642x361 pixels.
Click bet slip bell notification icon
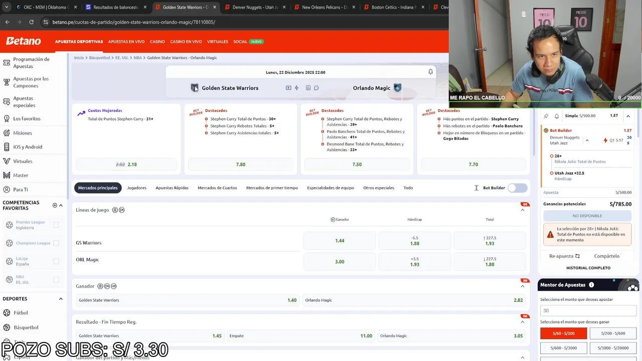(x=557, y=116)
